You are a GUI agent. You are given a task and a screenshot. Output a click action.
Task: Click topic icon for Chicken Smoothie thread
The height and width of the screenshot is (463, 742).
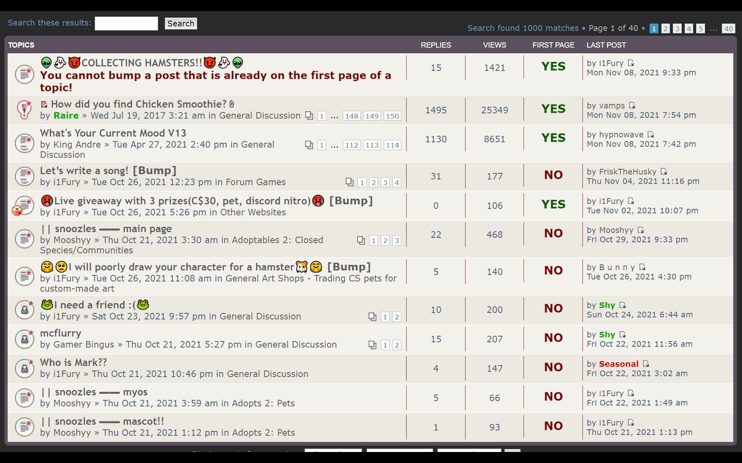tap(24, 109)
